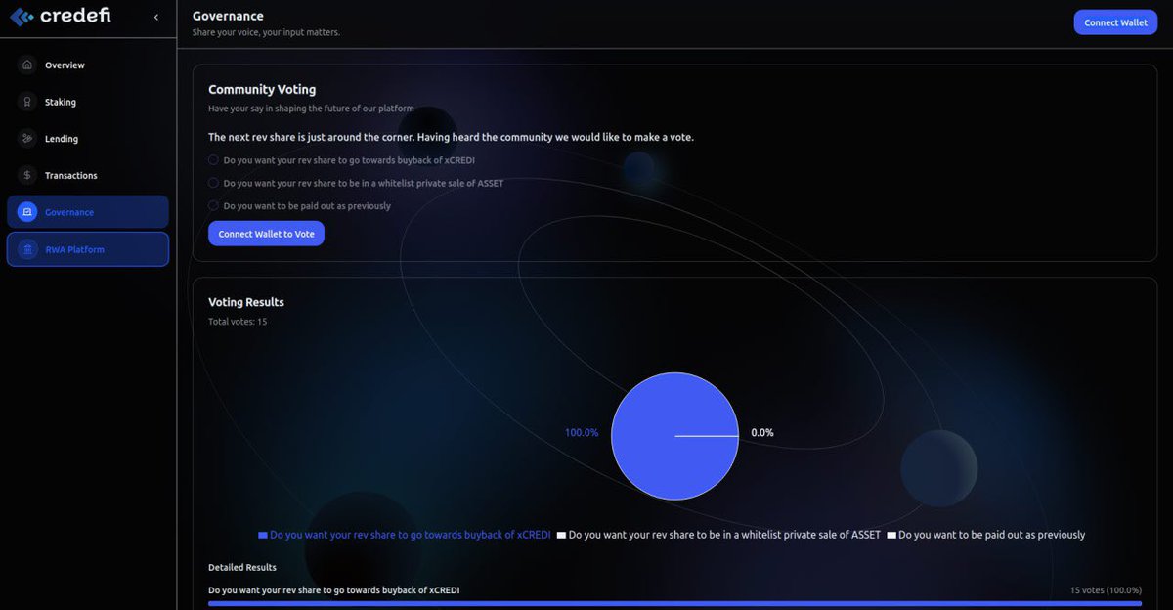Open the Overview menu item
Screen dimensions: 1173x610
(x=88, y=65)
